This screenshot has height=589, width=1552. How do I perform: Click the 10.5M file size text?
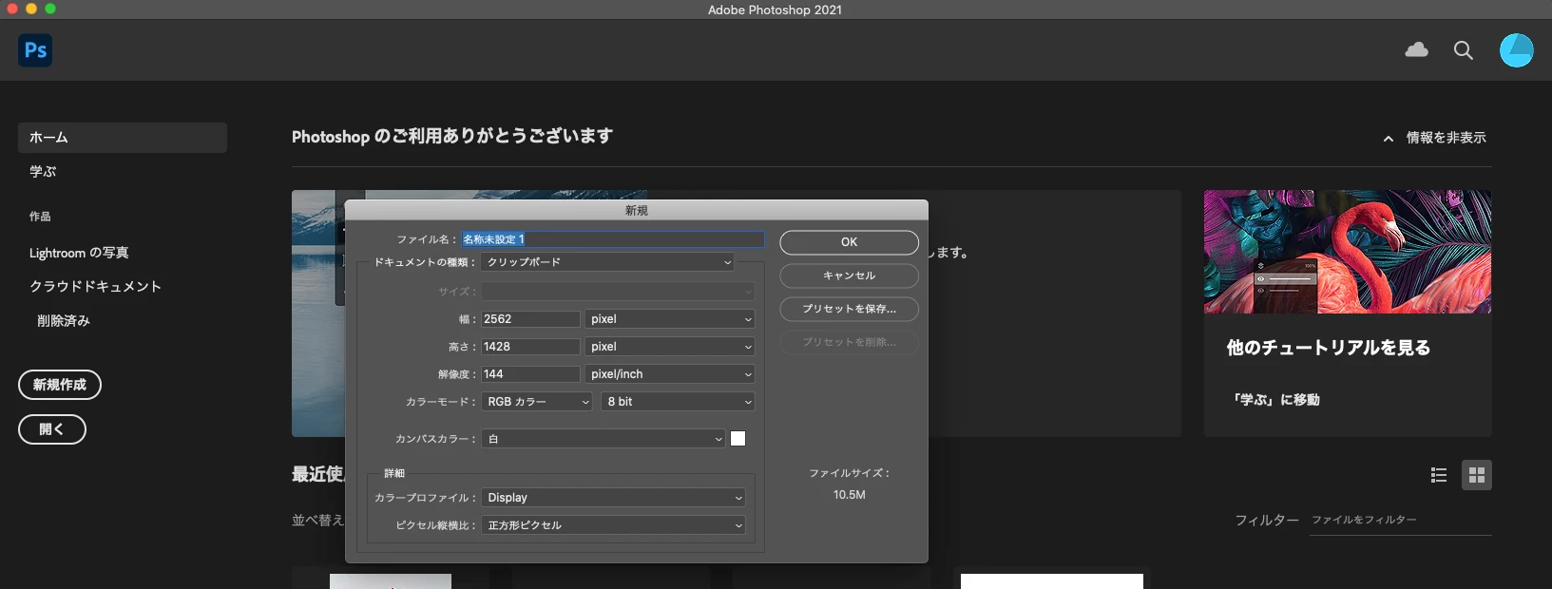coord(849,495)
